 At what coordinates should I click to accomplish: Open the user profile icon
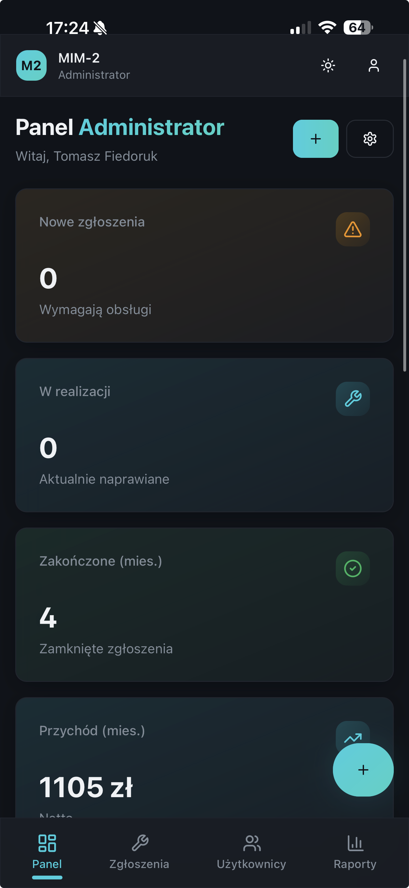coord(373,65)
